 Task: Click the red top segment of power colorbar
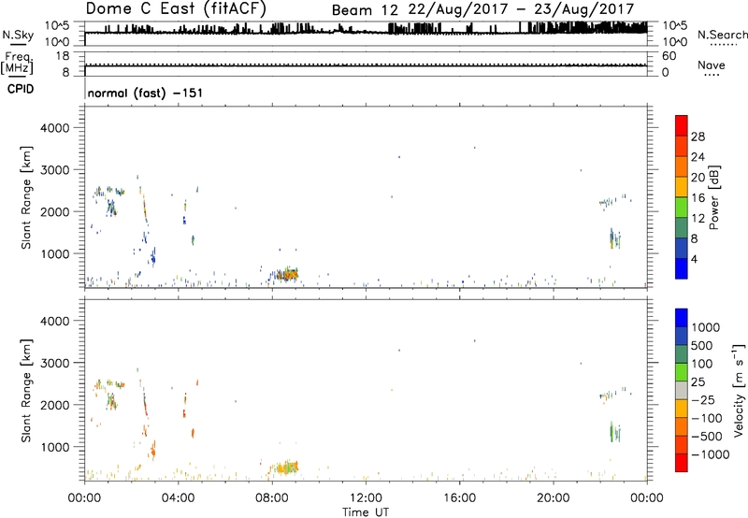tap(682, 125)
